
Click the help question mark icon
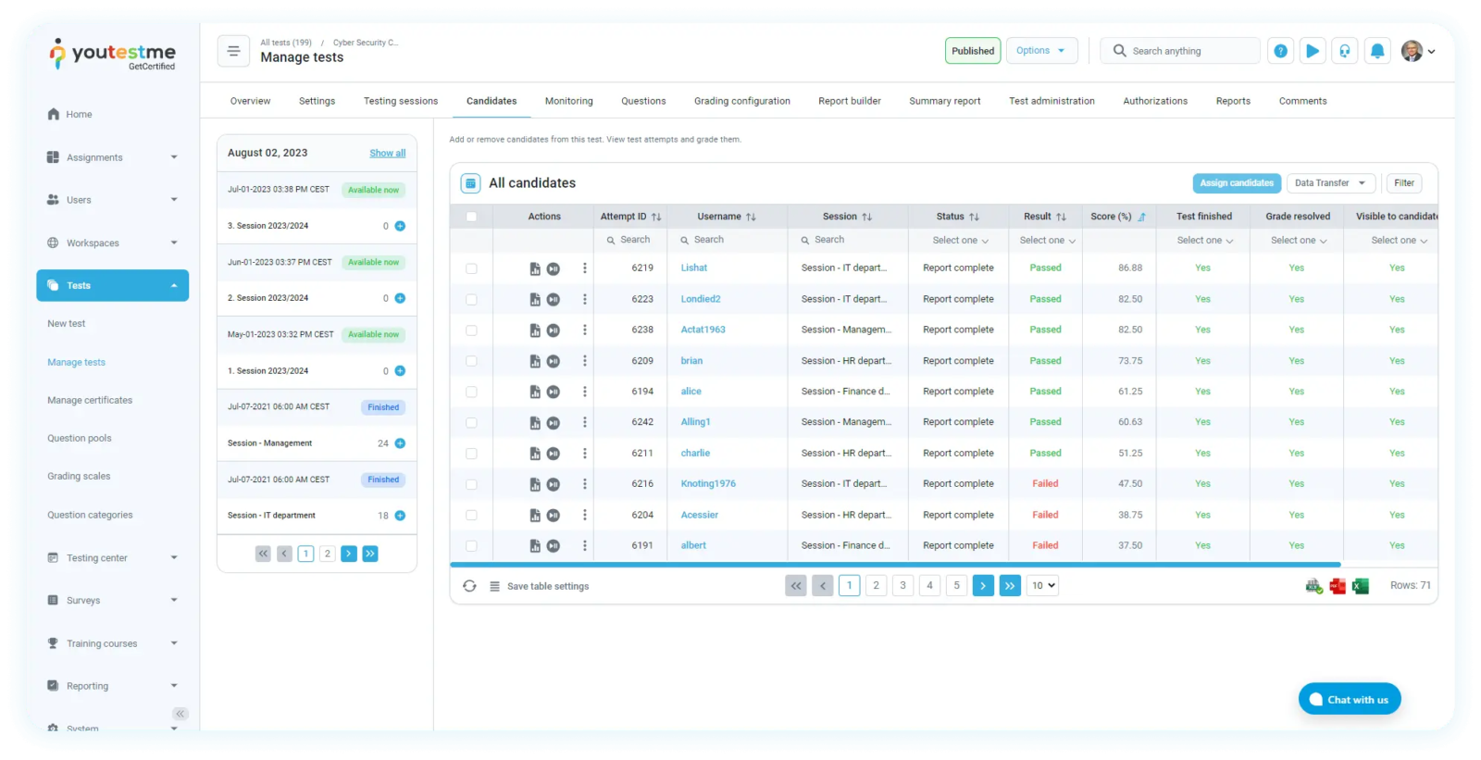coord(1280,51)
